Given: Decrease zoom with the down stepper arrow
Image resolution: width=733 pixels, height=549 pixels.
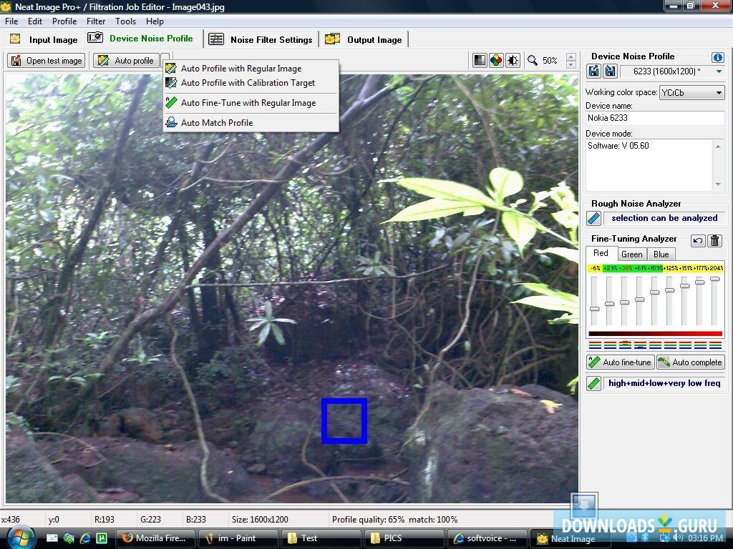Looking at the screenshot, I should [571, 64].
